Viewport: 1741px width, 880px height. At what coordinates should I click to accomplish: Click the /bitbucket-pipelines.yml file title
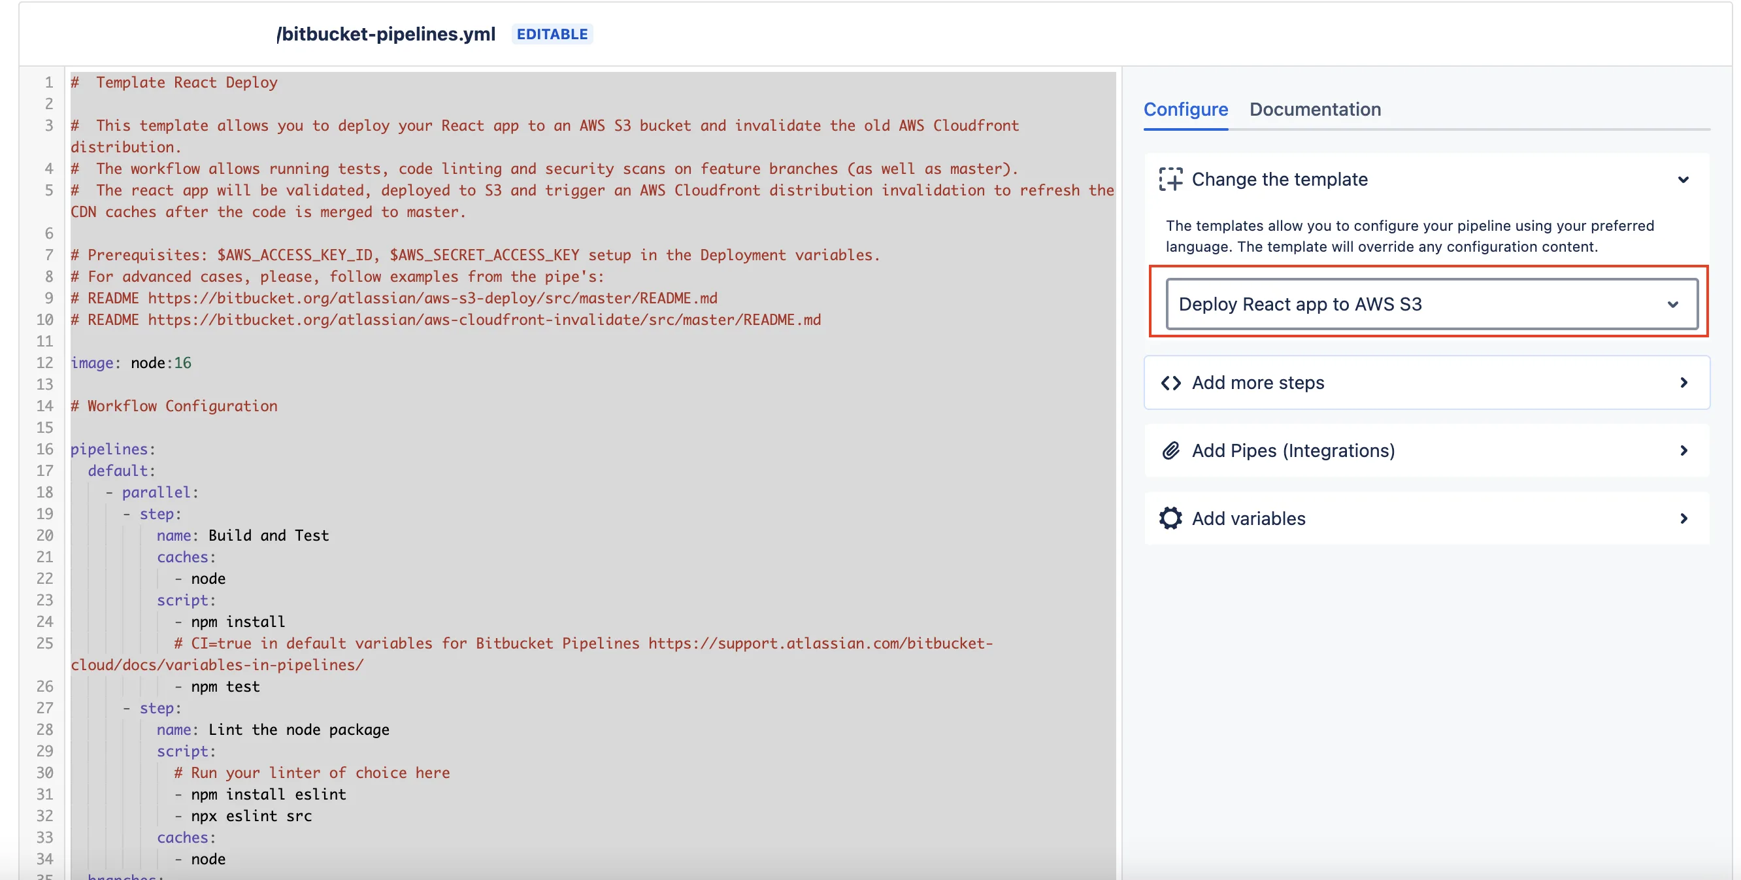pos(386,34)
